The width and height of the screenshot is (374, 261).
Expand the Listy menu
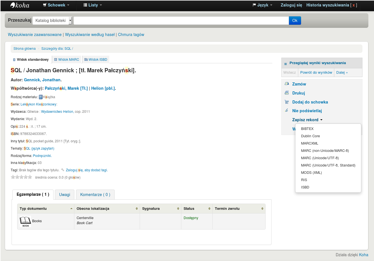93,5
